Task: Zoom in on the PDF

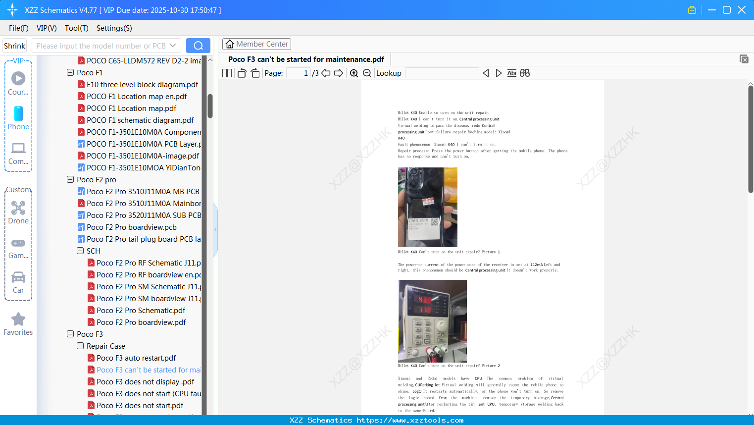Action: point(354,73)
